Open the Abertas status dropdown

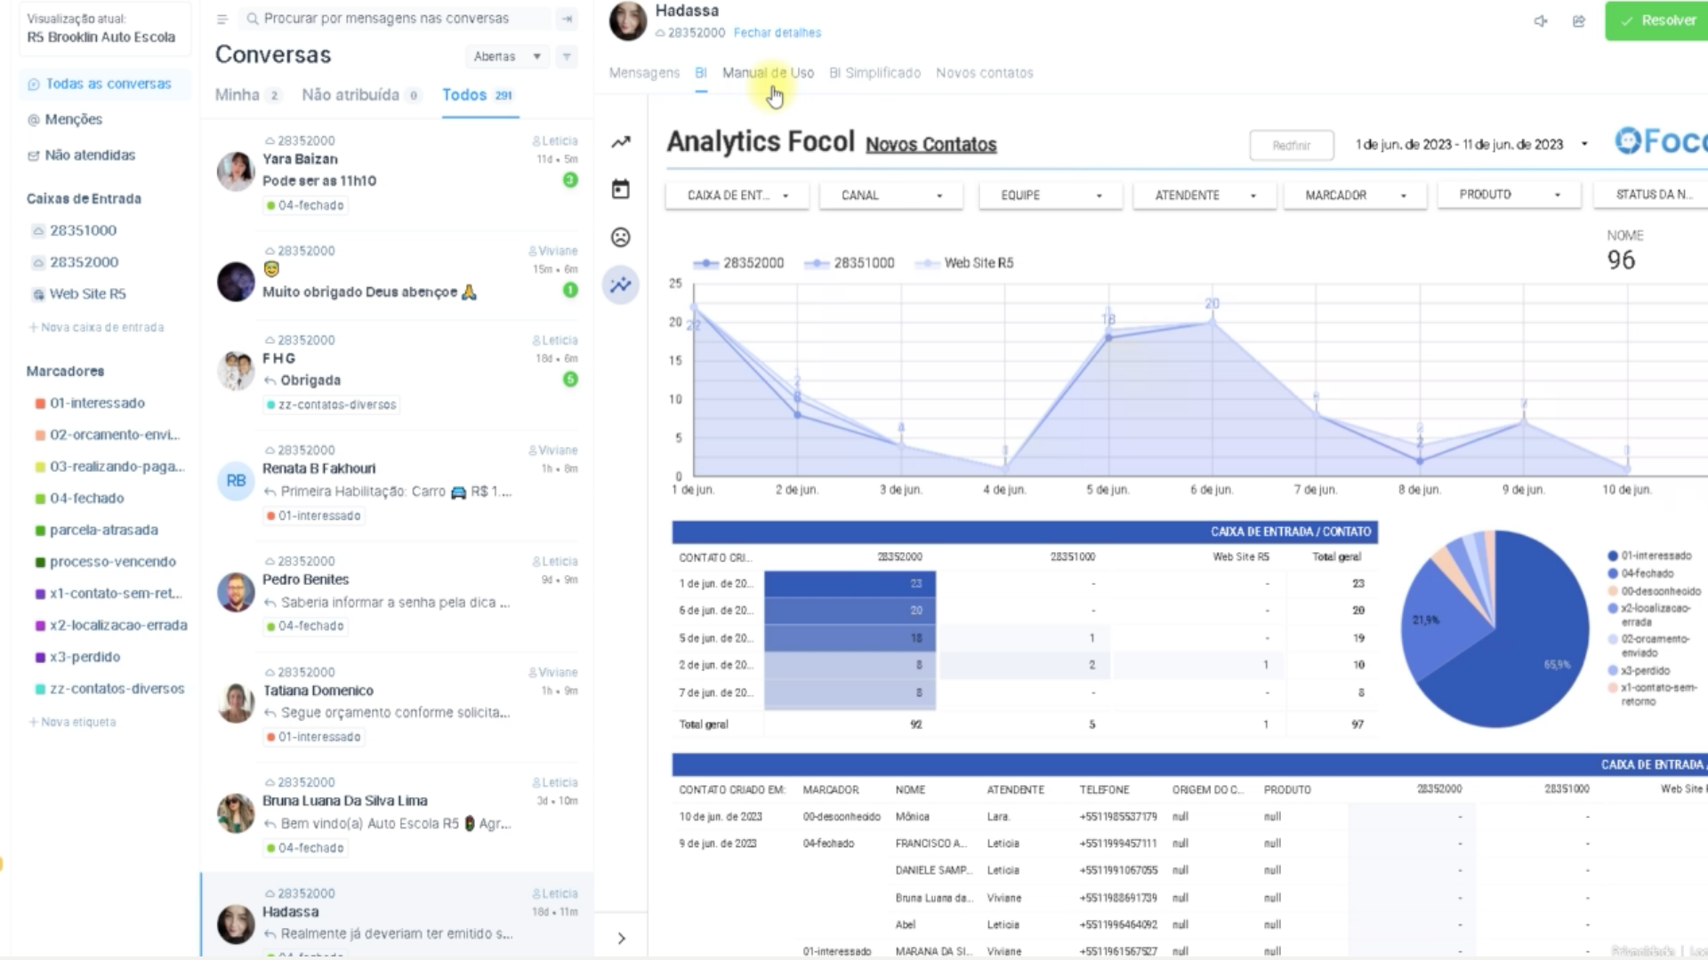tap(506, 56)
